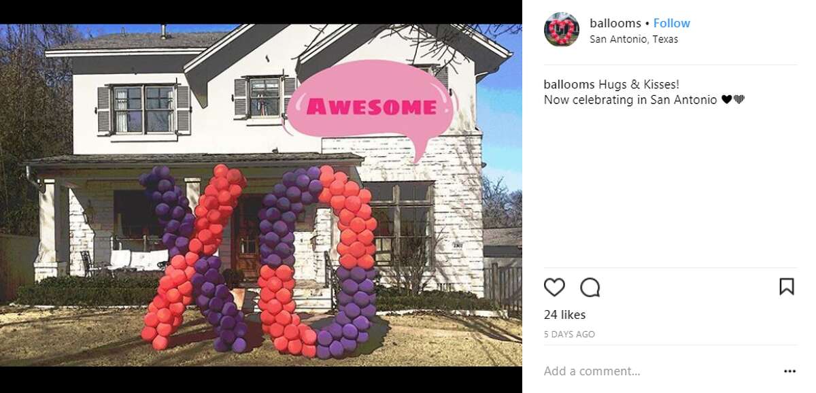This screenshot has width=816, height=393.
Task: Open the ballooms profile avatar
Action: point(561,29)
